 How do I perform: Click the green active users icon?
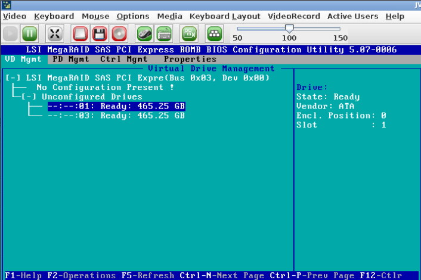click(x=215, y=33)
